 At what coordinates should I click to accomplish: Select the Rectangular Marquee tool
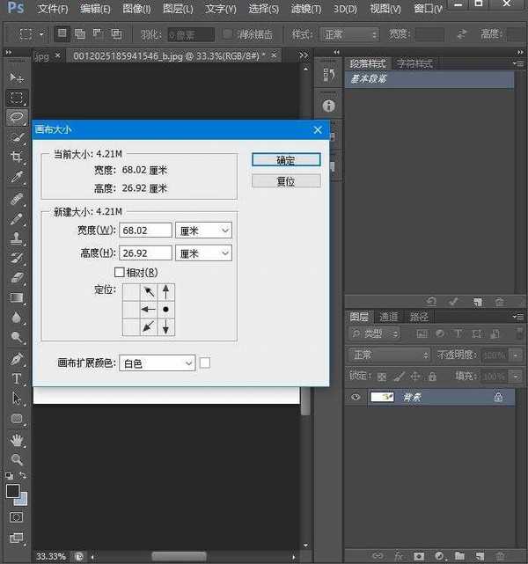[x=16, y=98]
